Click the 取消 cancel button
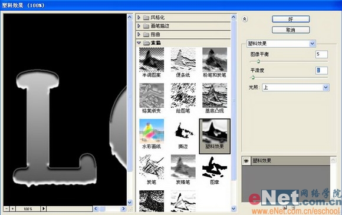Screen dimensions: 342x215 pos(291,30)
